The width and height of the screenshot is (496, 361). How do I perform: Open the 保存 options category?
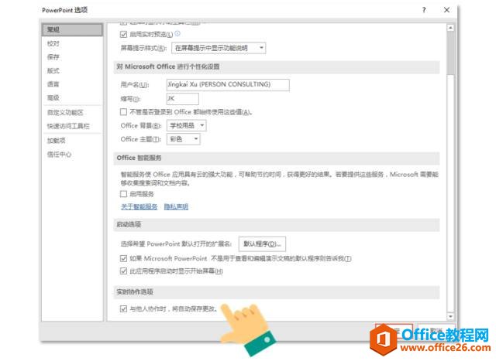pos(53,57)
